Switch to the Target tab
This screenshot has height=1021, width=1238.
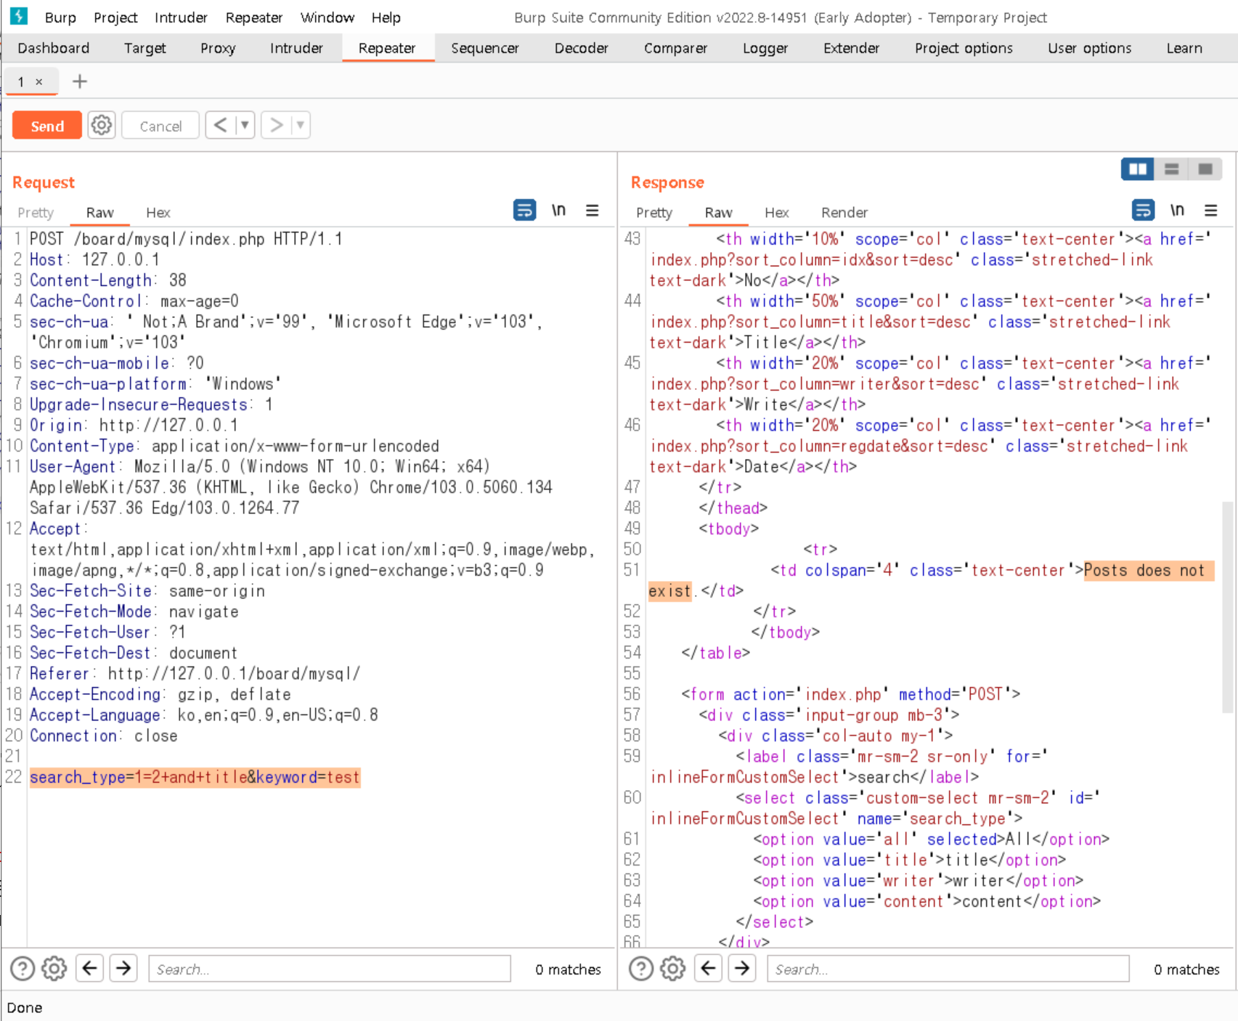(145, 48)
